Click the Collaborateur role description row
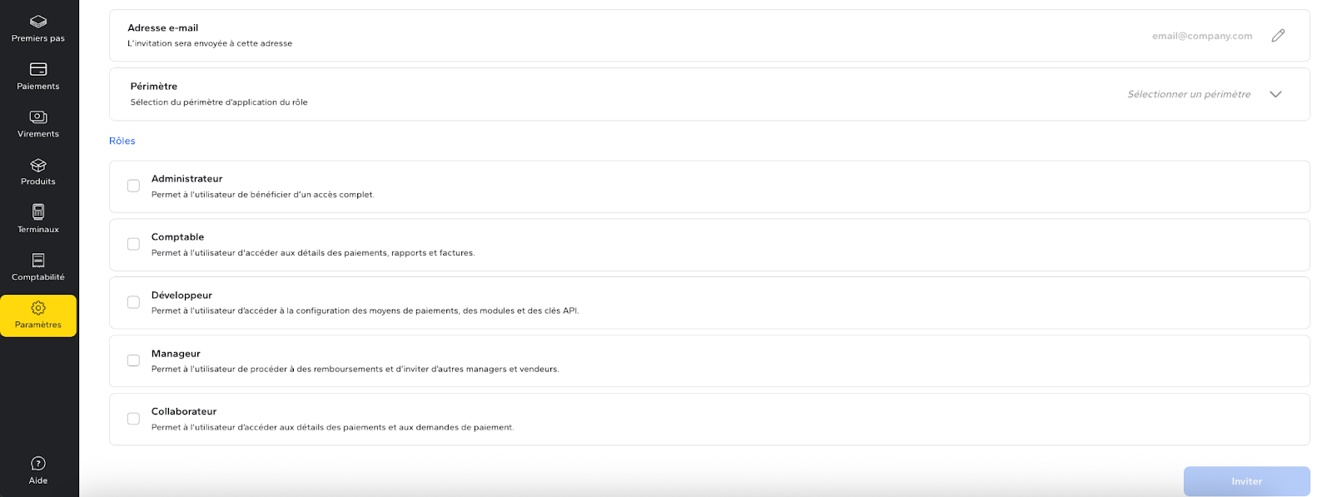 [x=708, y=420]
